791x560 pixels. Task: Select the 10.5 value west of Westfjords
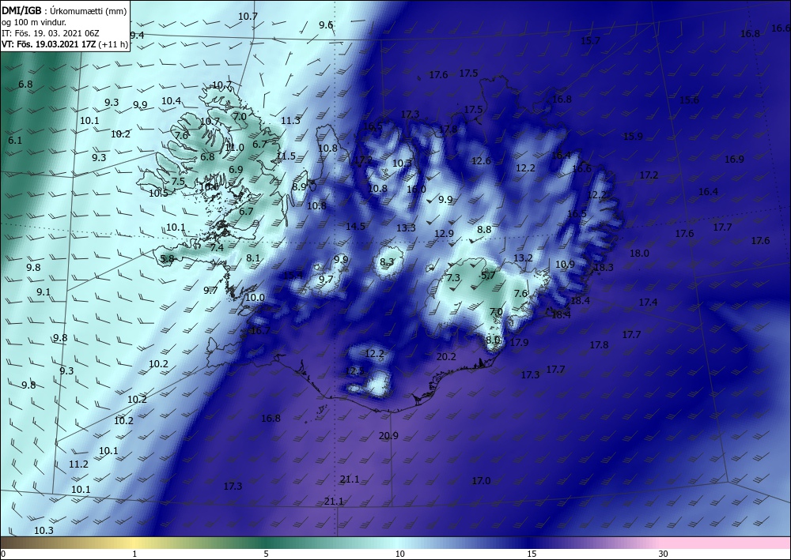tap(158, 193)
